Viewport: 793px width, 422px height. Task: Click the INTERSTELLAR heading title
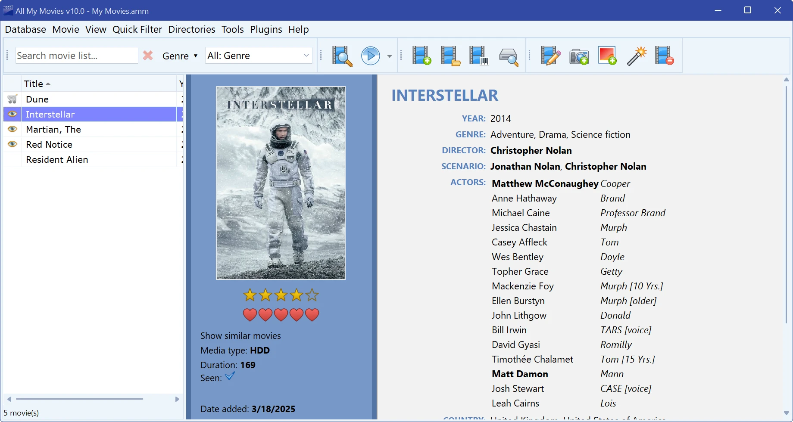(x=445, y=95)
